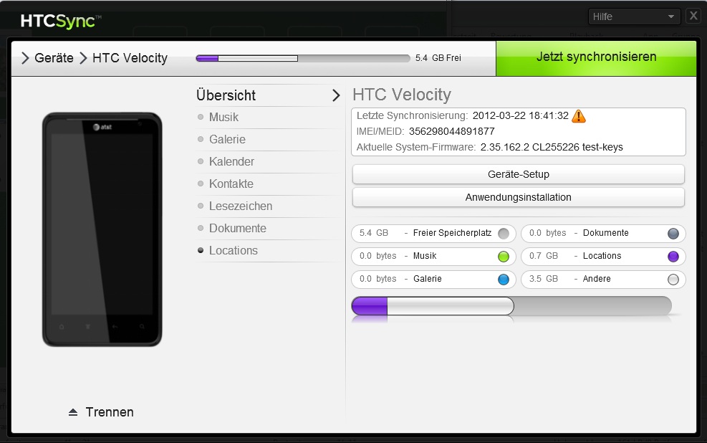The width and height of the screenshot is (707, 443).
Task: Click the green Musik color dot
Action: tap(504, 257)
